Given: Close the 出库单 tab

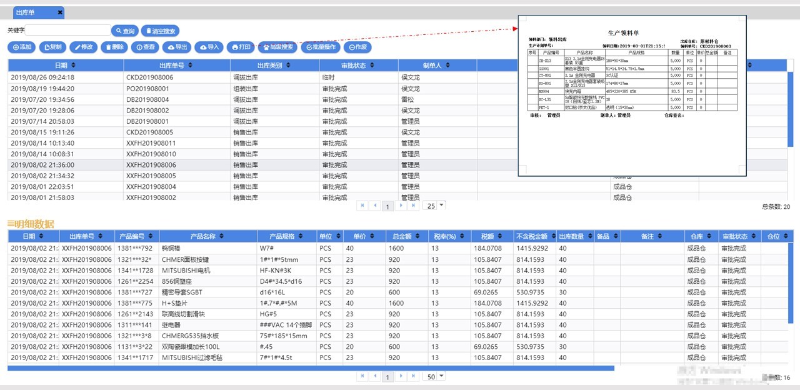Looking at the screenshot, I should 59,12.
